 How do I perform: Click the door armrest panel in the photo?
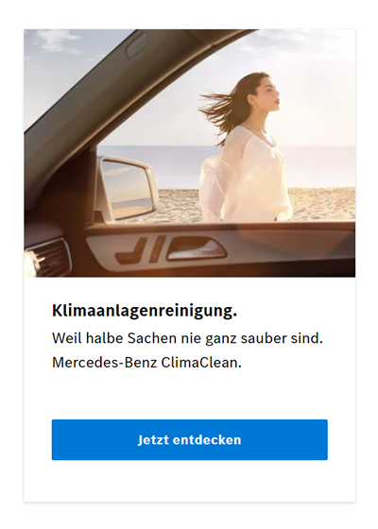(219, 247)
